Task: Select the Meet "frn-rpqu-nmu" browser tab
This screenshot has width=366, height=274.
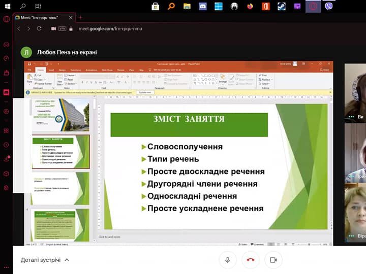Action: [40, 17]
